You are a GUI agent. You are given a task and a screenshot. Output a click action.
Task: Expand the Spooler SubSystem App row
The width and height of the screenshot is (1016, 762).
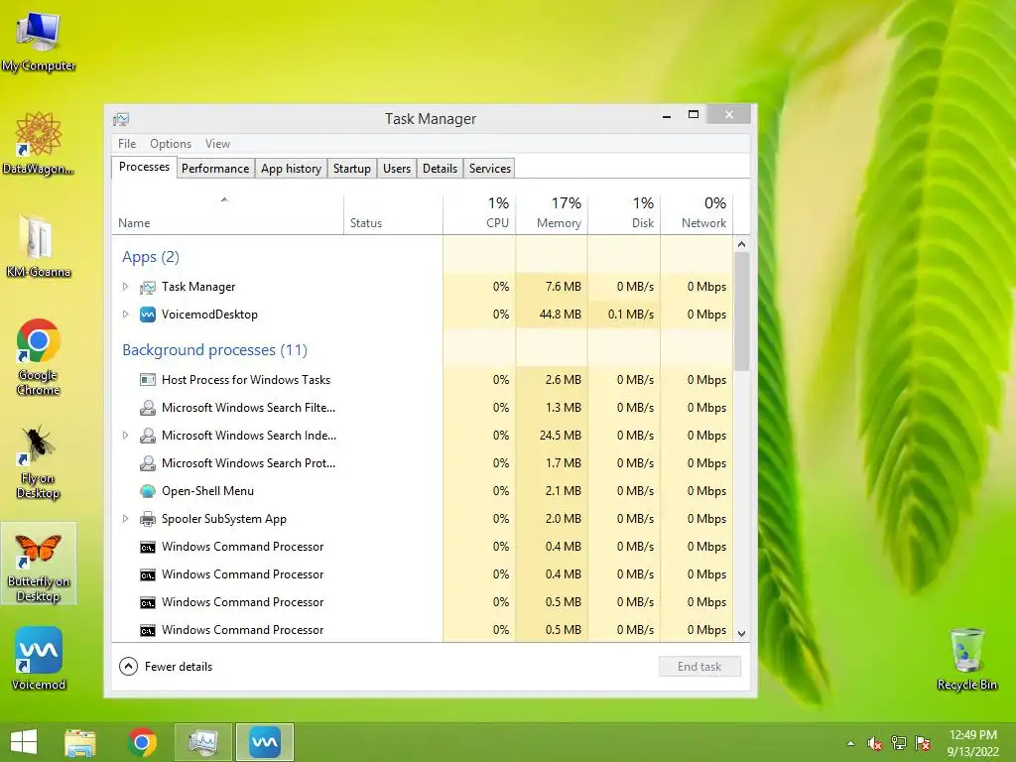tap(126, 518)
